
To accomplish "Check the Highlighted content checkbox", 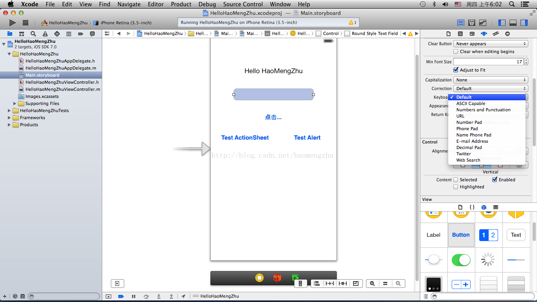I will 456,187.
